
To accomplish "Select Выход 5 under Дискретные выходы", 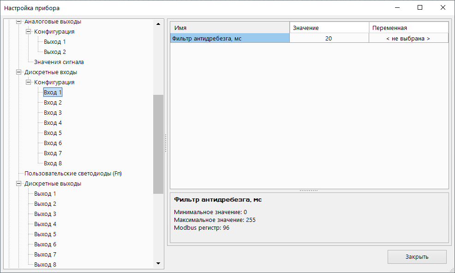I will point(45,234).
